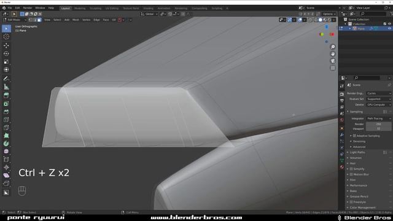393x221 pixels.
Task: Switch to solid viewport shading
Action: tap(321, 20)
